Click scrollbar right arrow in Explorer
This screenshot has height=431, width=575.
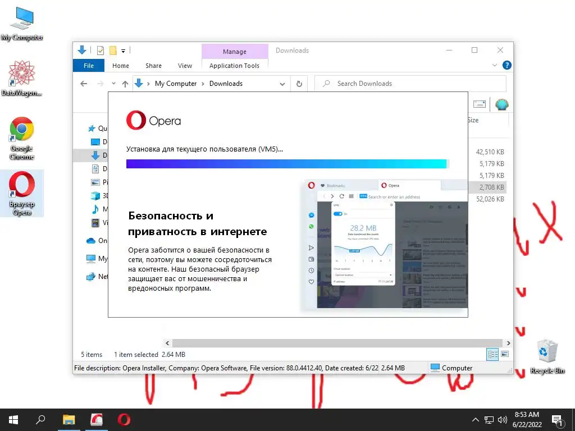[x=508, y=343]
